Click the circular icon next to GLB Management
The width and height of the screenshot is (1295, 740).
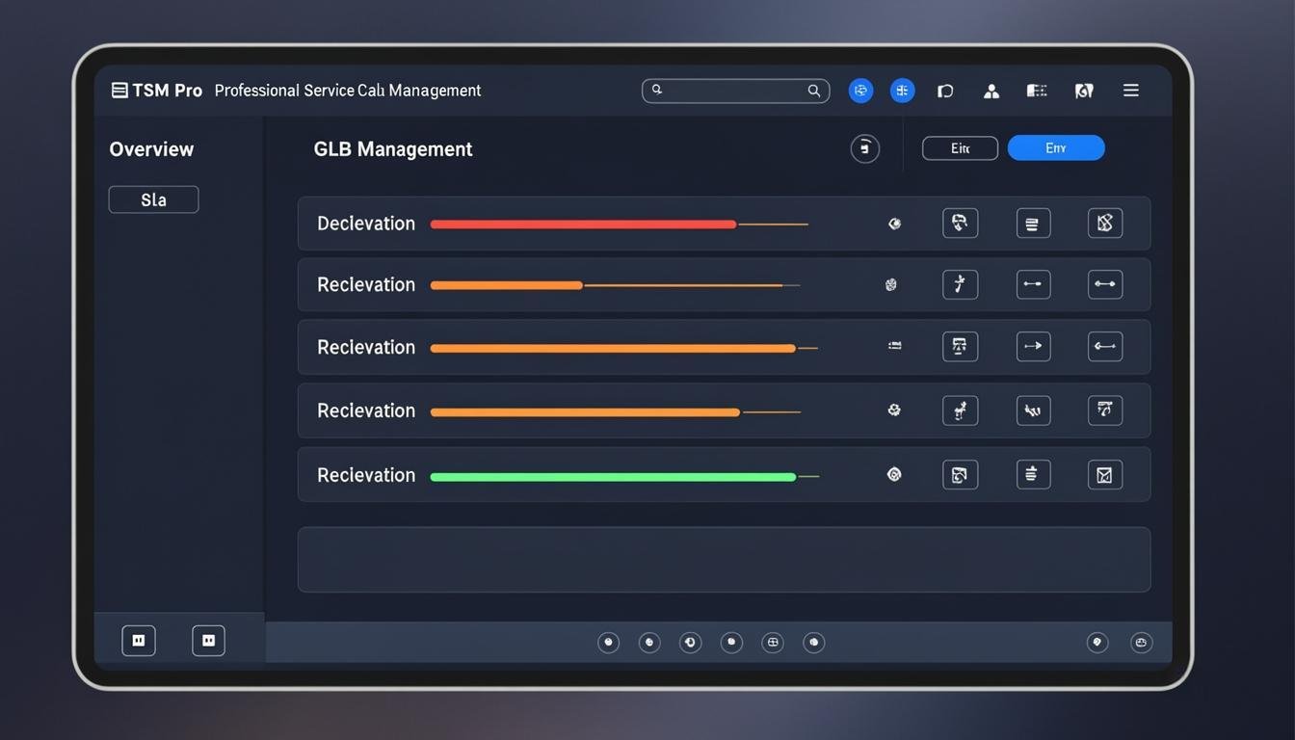click(864, 148)
